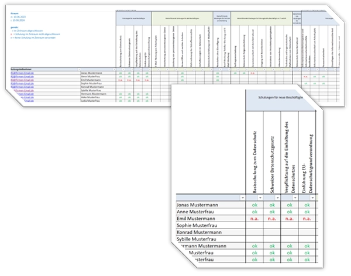Open filter dropdown under Einführung EU-Datenschutzgrundverordnung
The height and width of the screenshot is (276, 351).
pos(312,198)
